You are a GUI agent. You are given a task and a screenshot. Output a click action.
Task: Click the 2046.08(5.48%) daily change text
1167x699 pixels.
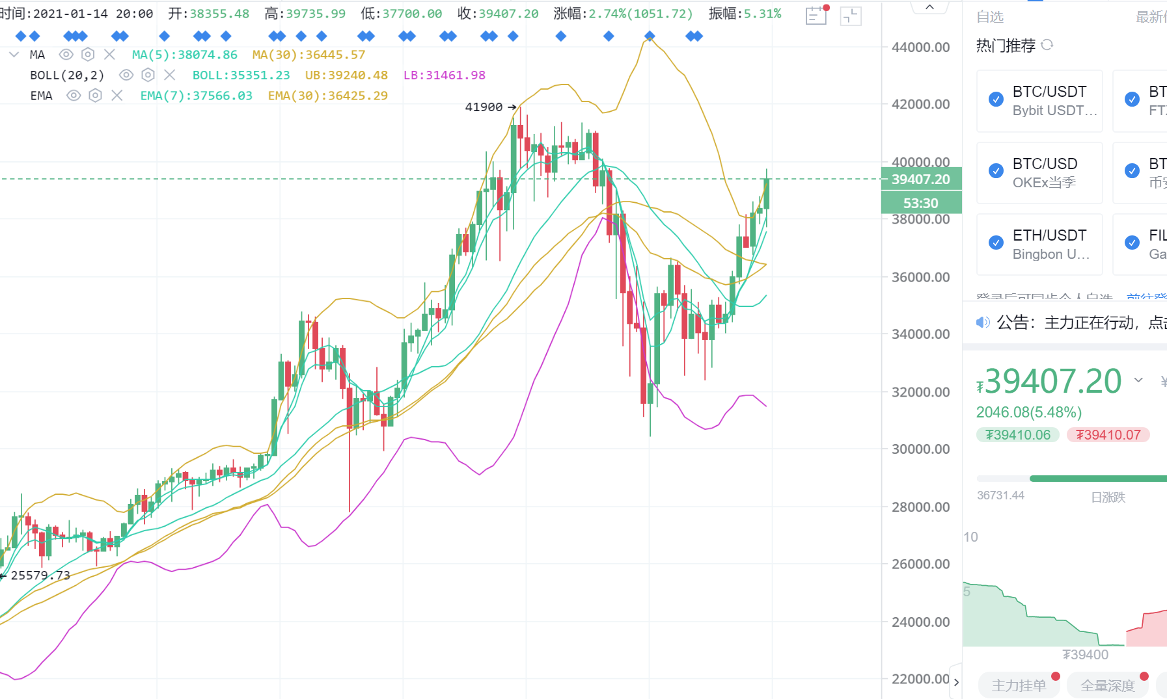(x=1028, y=412)
